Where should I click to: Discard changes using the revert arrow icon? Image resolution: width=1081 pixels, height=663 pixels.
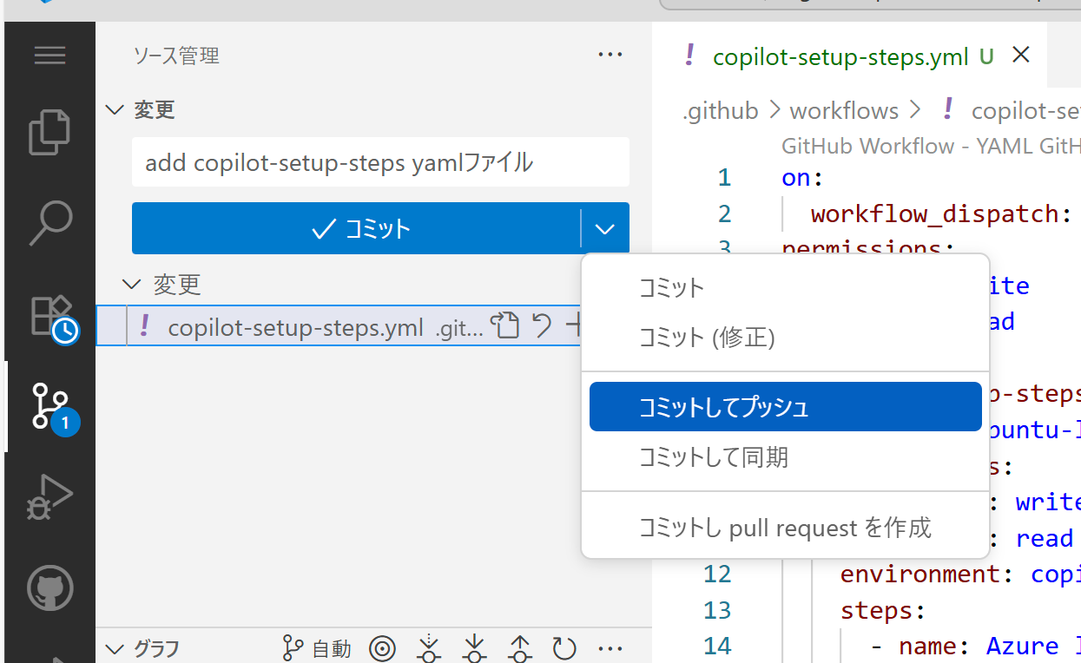coord(541,325)
